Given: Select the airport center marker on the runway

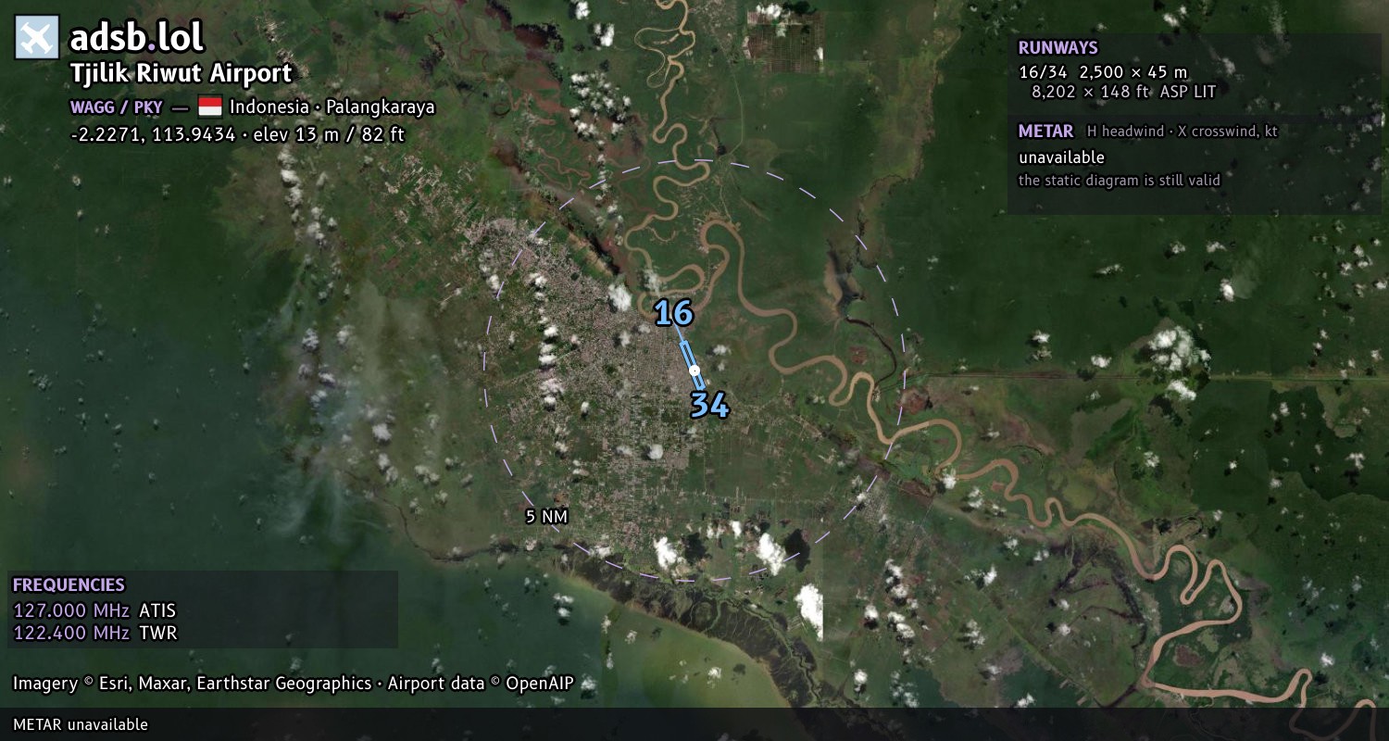Looking at the screenshot, I should click(694, 370).
